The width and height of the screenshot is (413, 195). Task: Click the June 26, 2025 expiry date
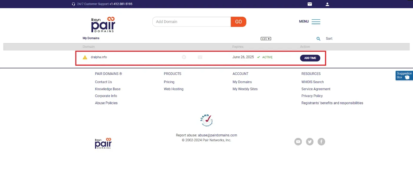[243, 57]
